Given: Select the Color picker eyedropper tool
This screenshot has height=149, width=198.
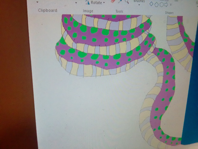Looking at the screenshot, I should (120, 1).
